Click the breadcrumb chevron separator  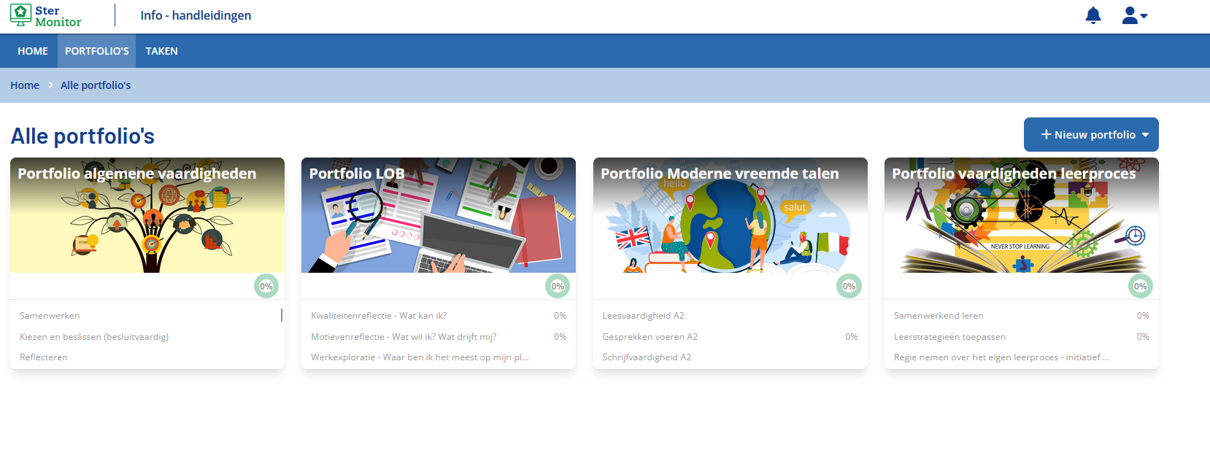(x=50, y=85)
